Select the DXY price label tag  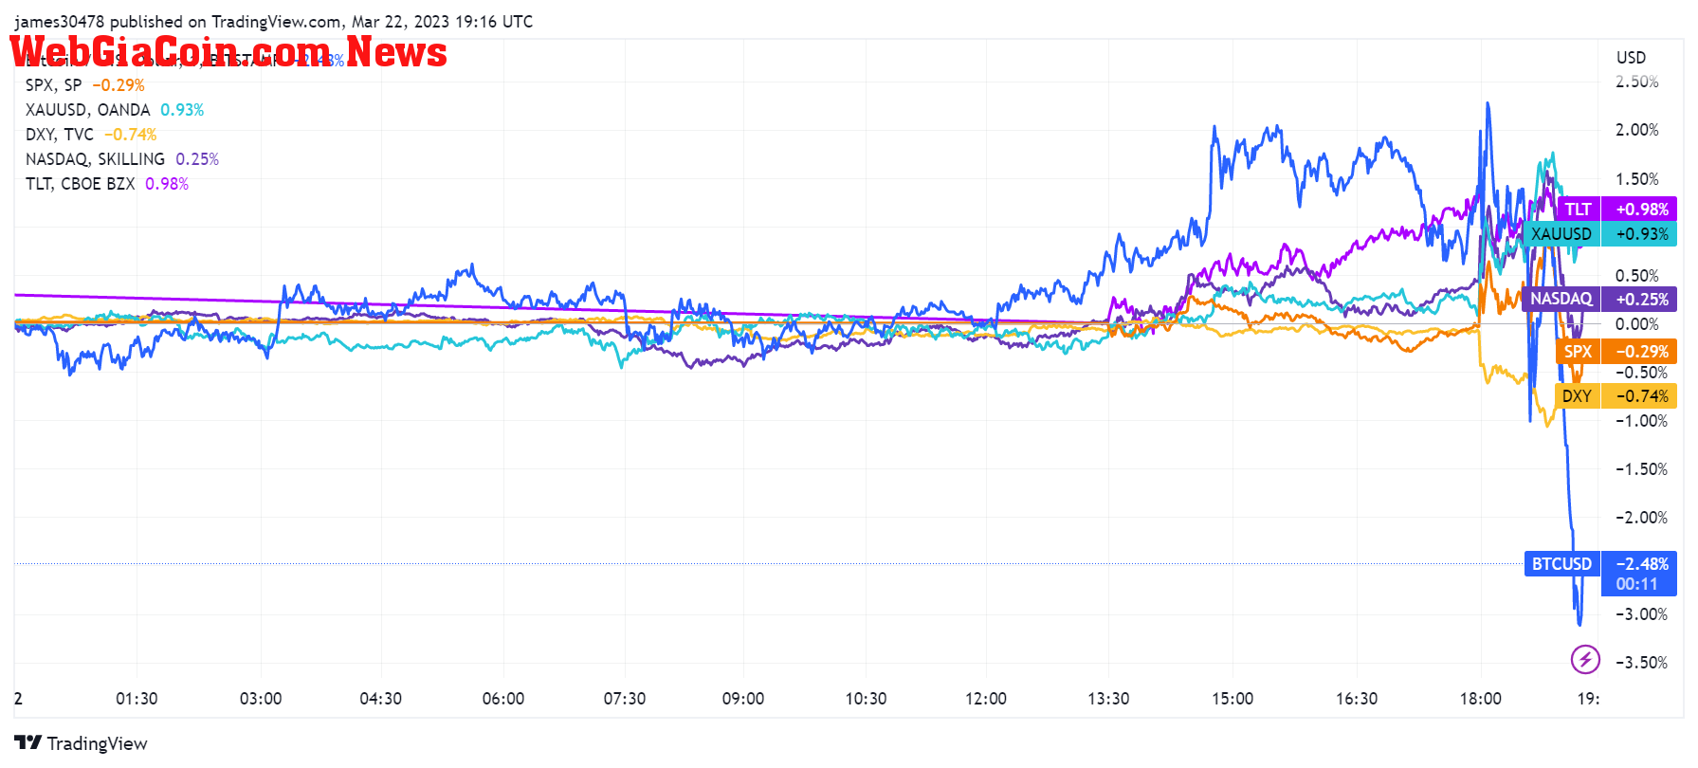(x=1578, y=396)
